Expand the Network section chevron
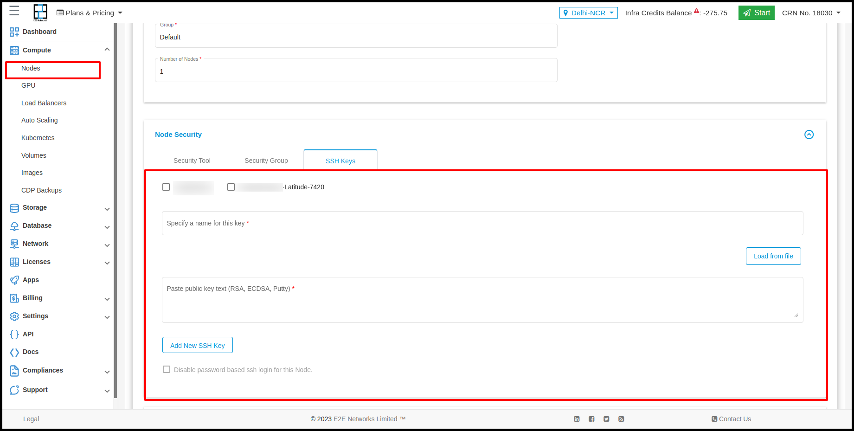The image size is (854, 431). (107, 245)
